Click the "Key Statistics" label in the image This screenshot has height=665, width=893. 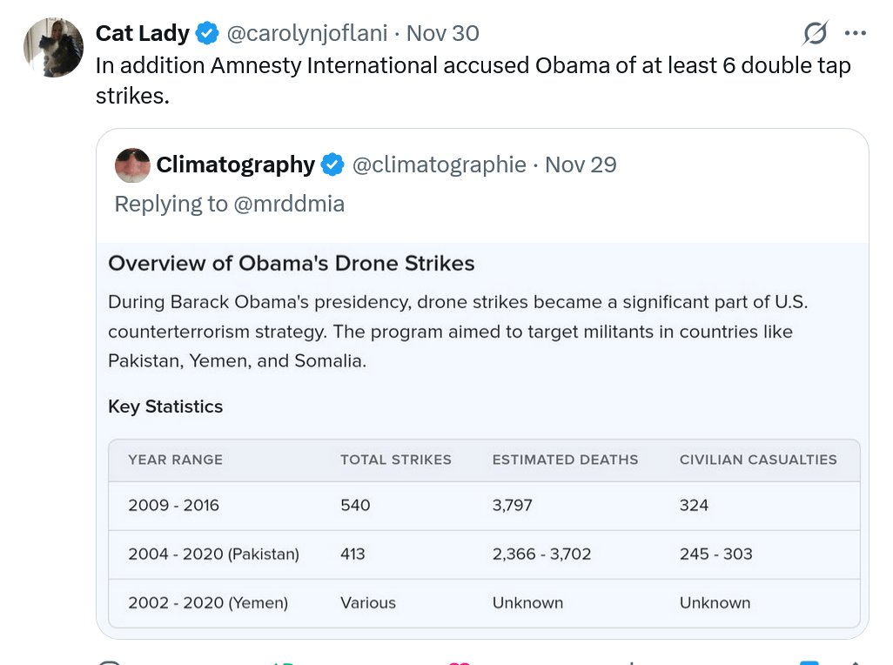tap(165, 406)
